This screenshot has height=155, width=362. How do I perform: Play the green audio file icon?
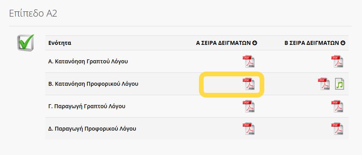pos(340,84)
